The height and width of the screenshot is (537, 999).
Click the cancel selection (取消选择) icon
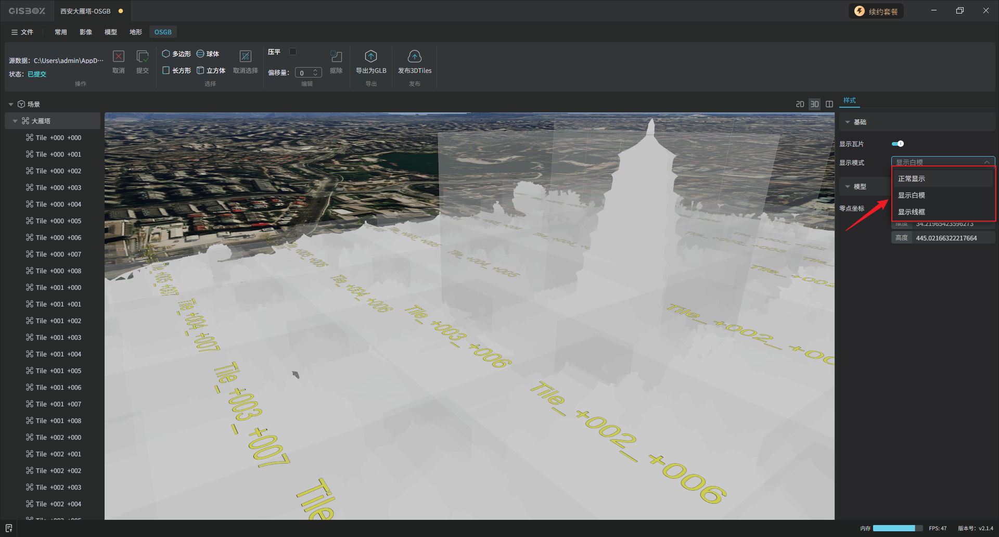pyautogui.click(x=245, y=56)
